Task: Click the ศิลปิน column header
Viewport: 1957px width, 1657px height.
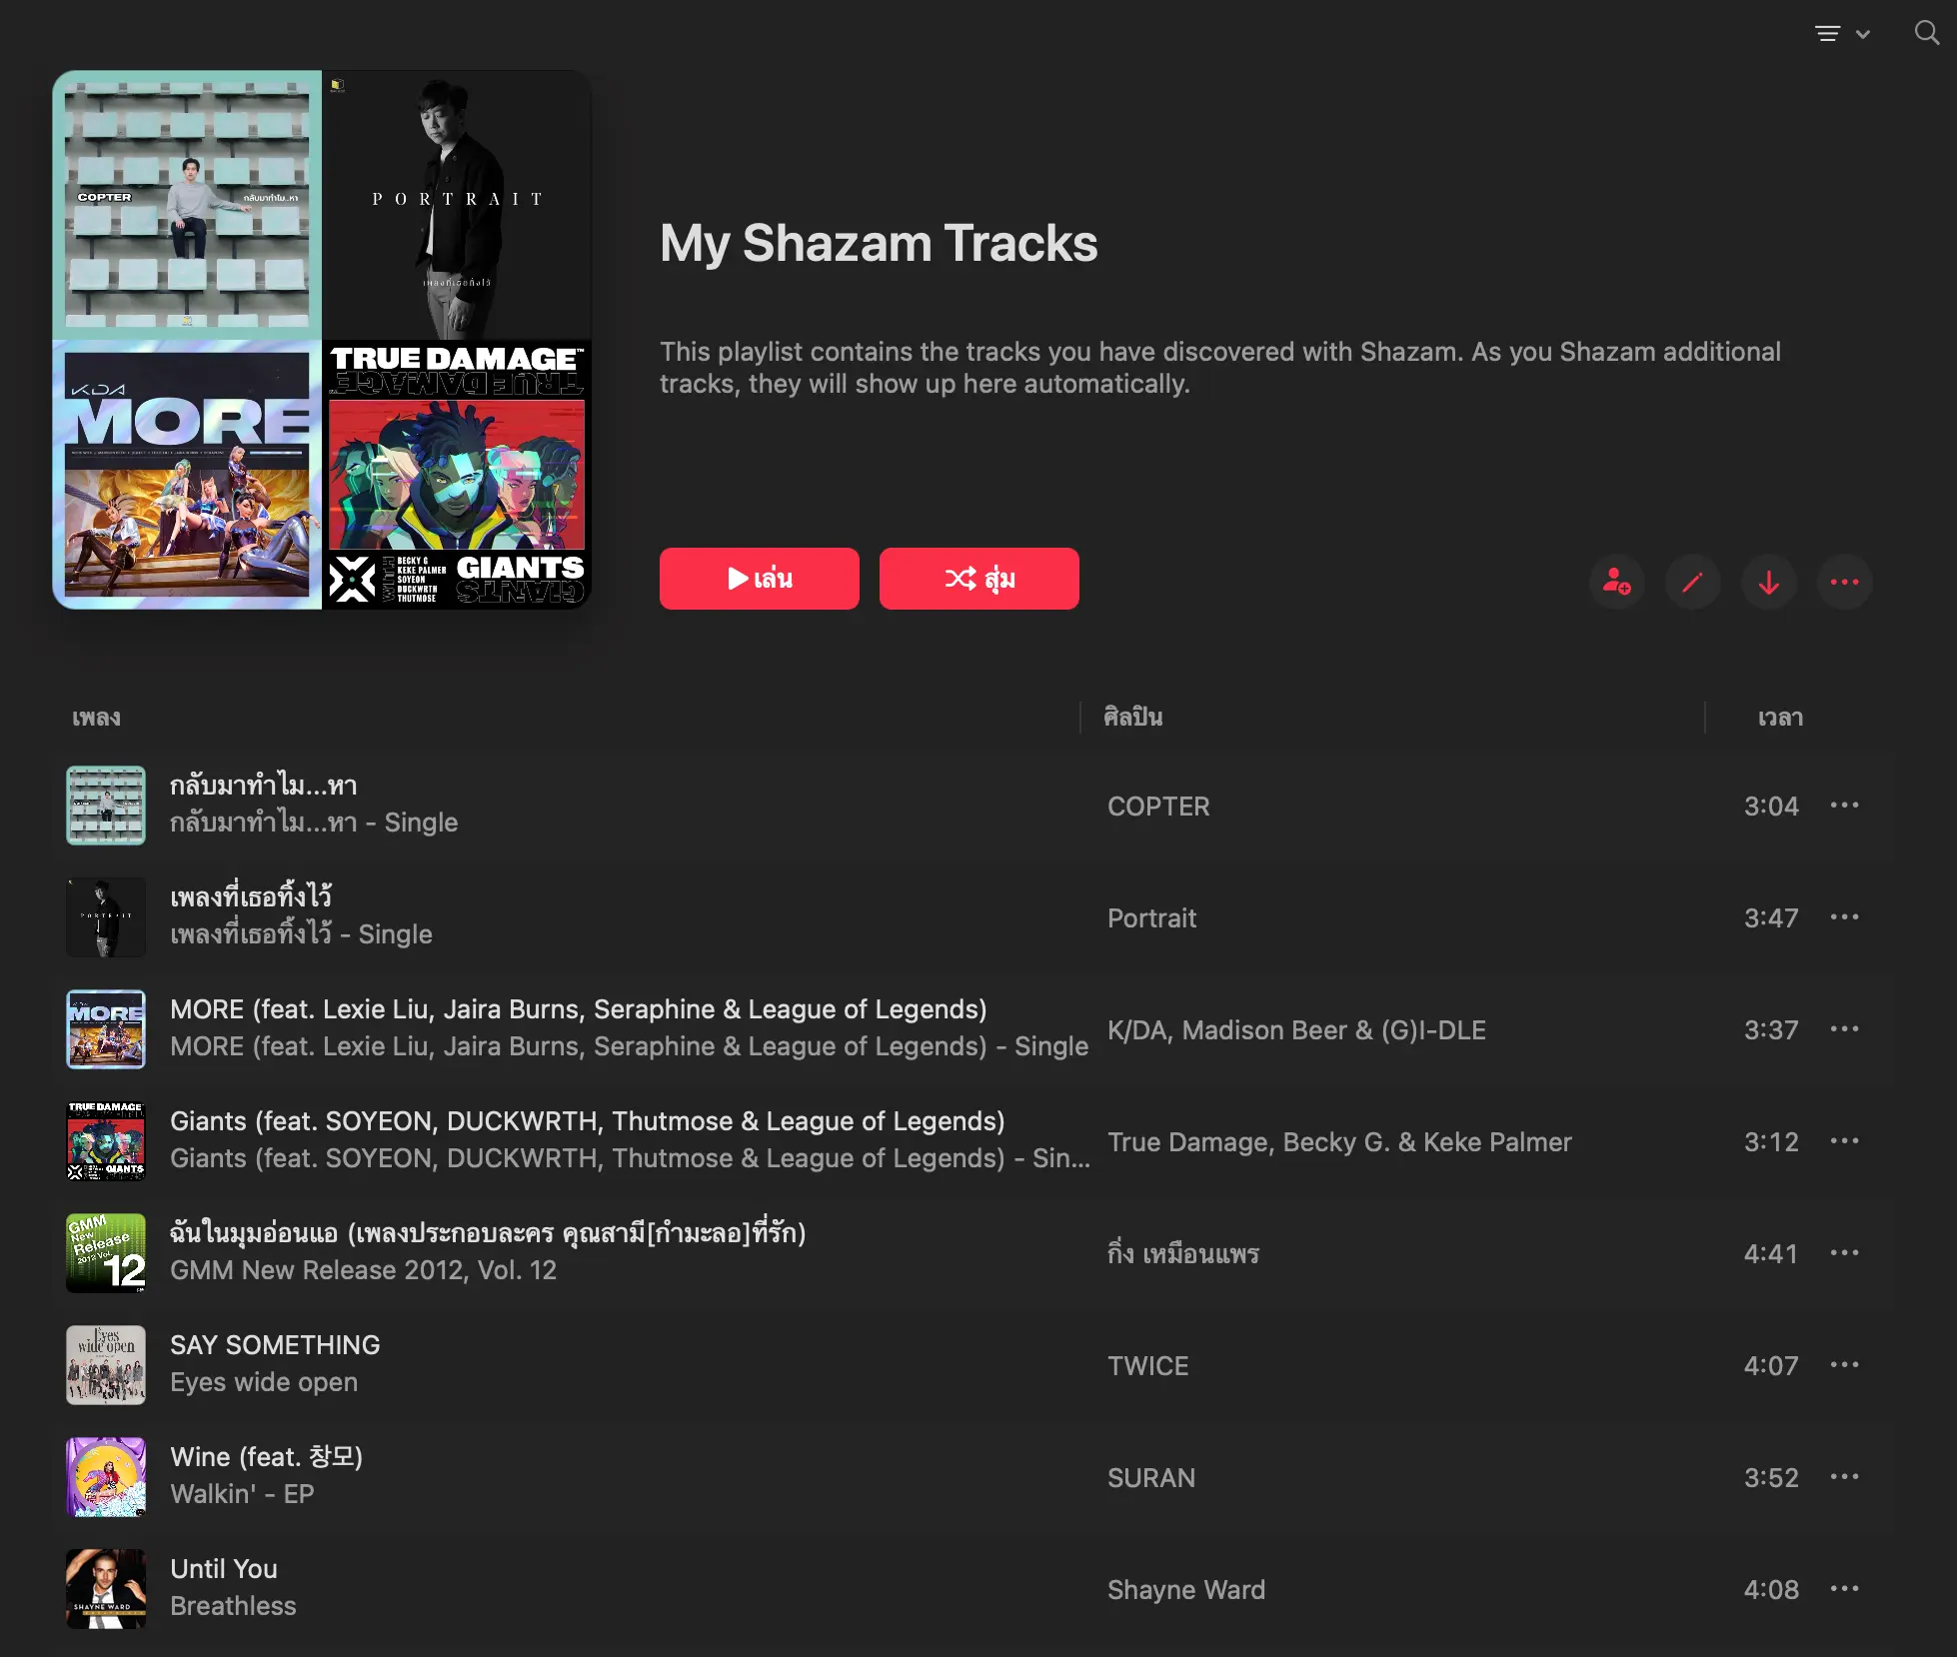Action: 1132,717
